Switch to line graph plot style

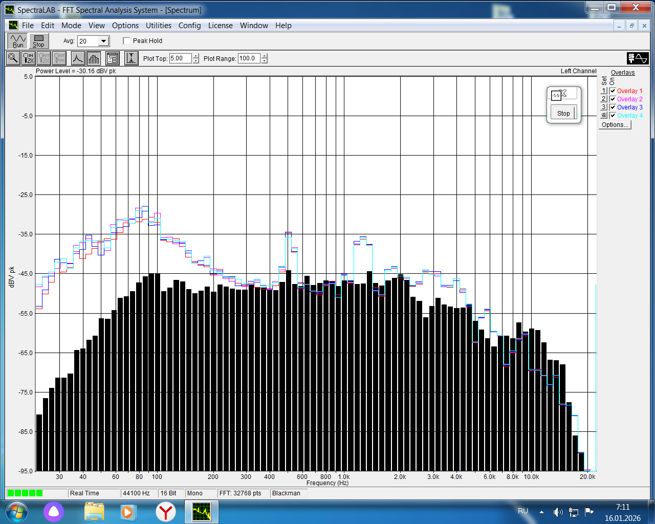78,58
